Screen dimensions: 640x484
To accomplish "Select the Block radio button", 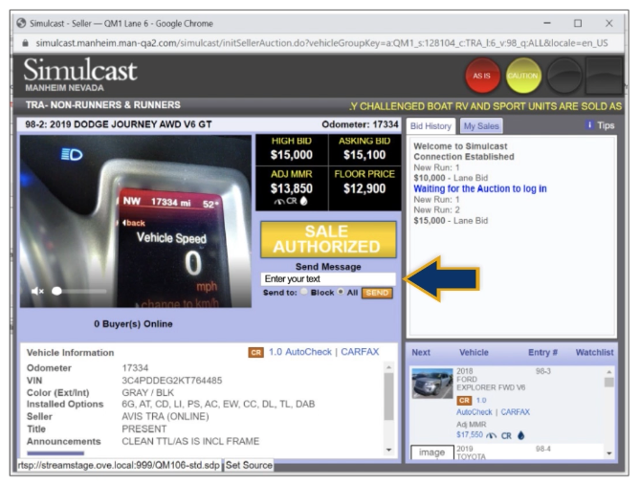I will [x=304, y=292].
